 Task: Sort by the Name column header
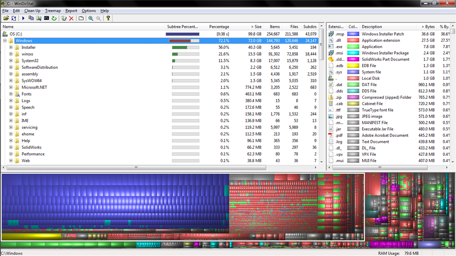pyautogui.click(x=83, y=26)
